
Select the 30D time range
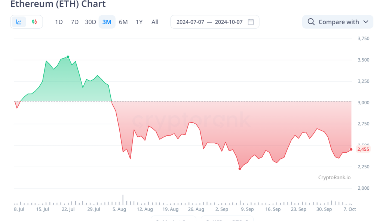(91, 22)
